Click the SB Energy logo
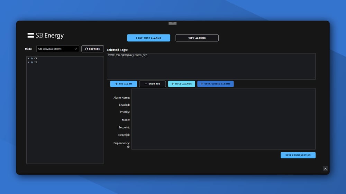The height and width of the screenshot is (194, 346). click(46, 36)
